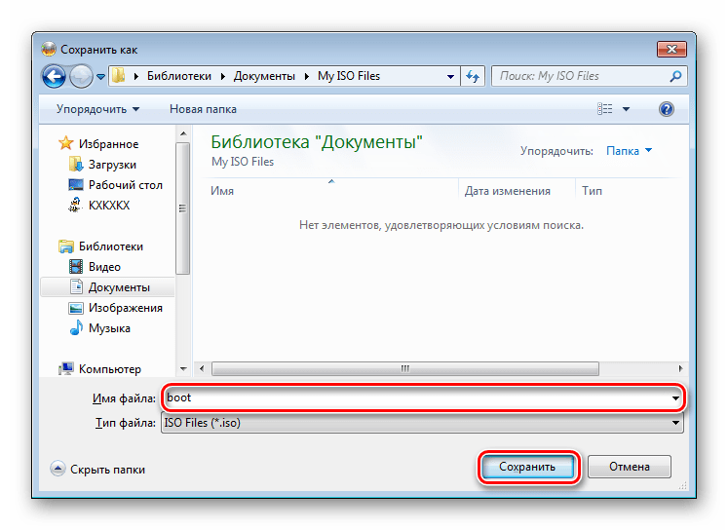Click the Forward navigation arrow
Screen dimensions: 728x530
[x=82, y=76]
